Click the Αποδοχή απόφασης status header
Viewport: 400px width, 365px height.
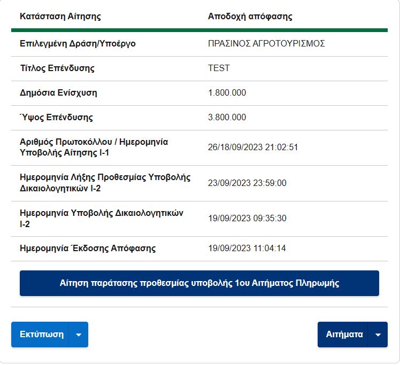click(x=250, y=17)
